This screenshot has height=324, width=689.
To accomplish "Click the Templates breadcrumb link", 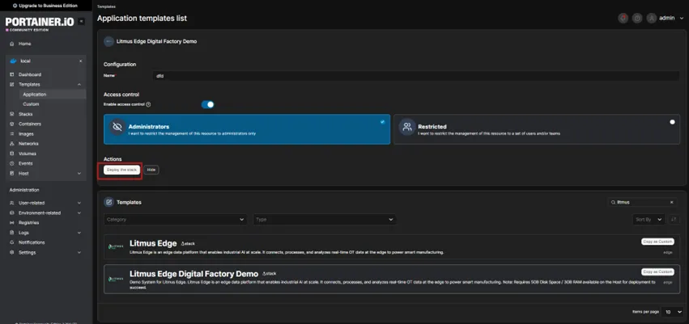I will (x=104, y=7).
